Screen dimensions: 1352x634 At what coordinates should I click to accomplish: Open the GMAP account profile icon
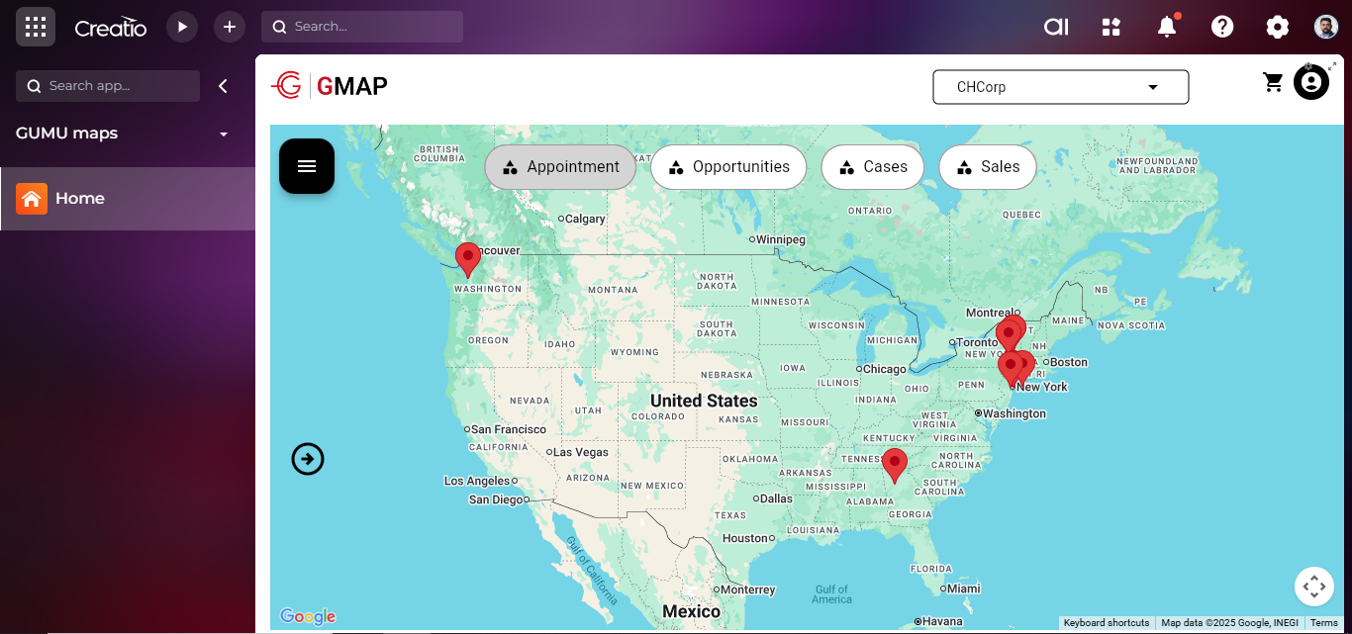(x=1311, y=82)
